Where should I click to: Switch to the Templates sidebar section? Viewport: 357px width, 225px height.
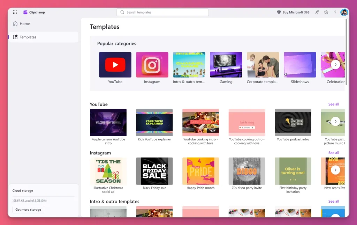click(x=29, y=37)
